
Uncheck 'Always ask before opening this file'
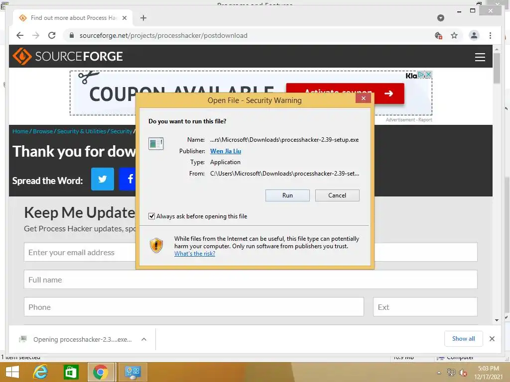coord(151,216)
